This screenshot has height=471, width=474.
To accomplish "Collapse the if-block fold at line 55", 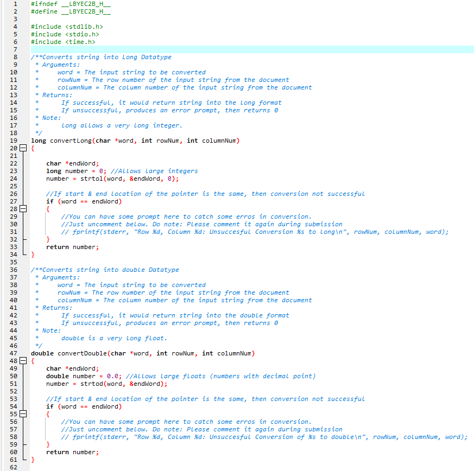I will [23, 414].
